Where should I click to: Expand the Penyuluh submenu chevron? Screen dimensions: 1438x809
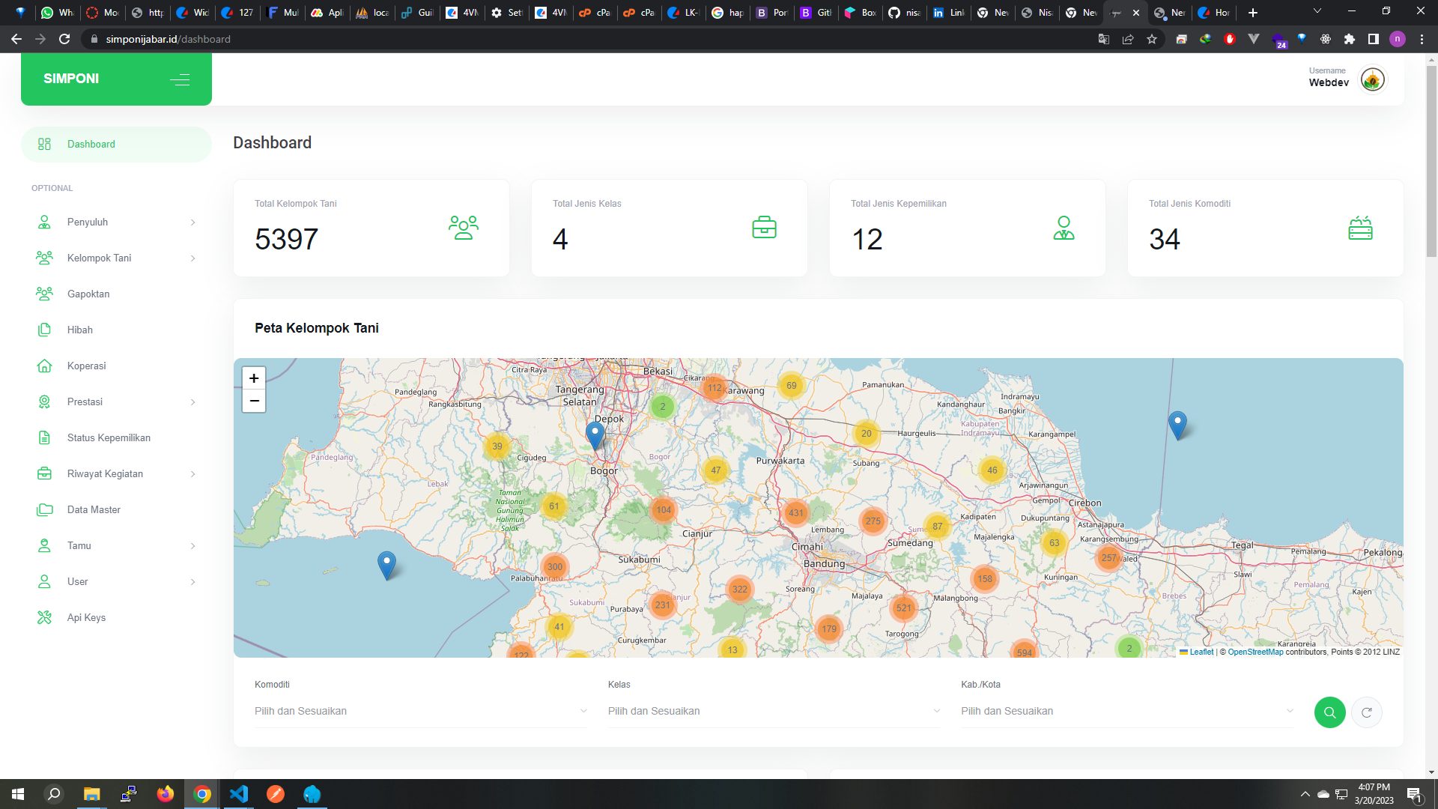point(193,222)
